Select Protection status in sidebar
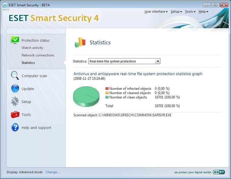 tap(35, 40)
